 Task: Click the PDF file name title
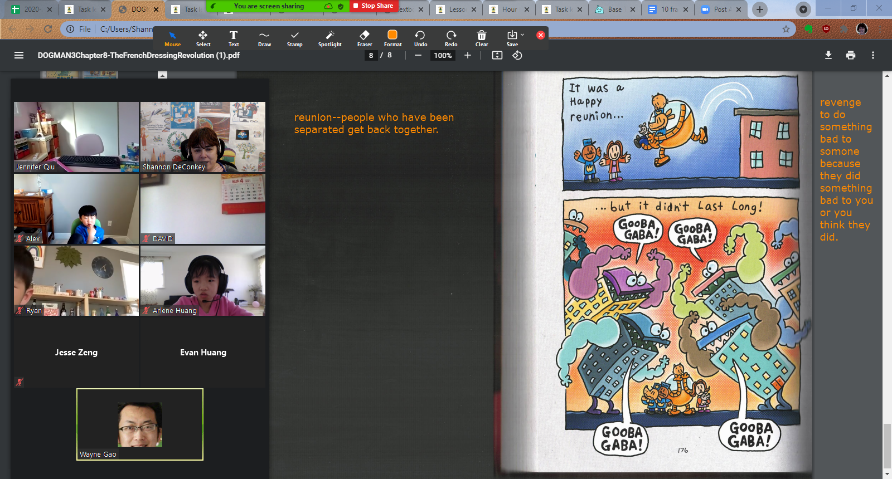[139, 55]
